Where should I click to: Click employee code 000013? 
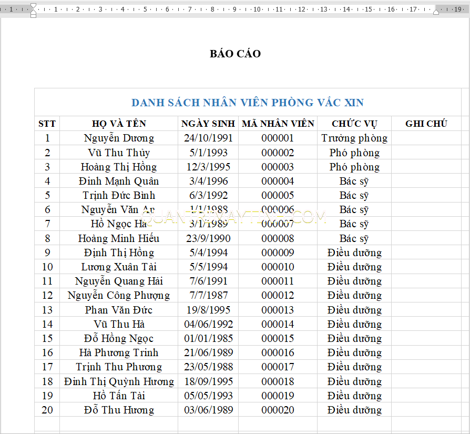click(x=278, y=310)
